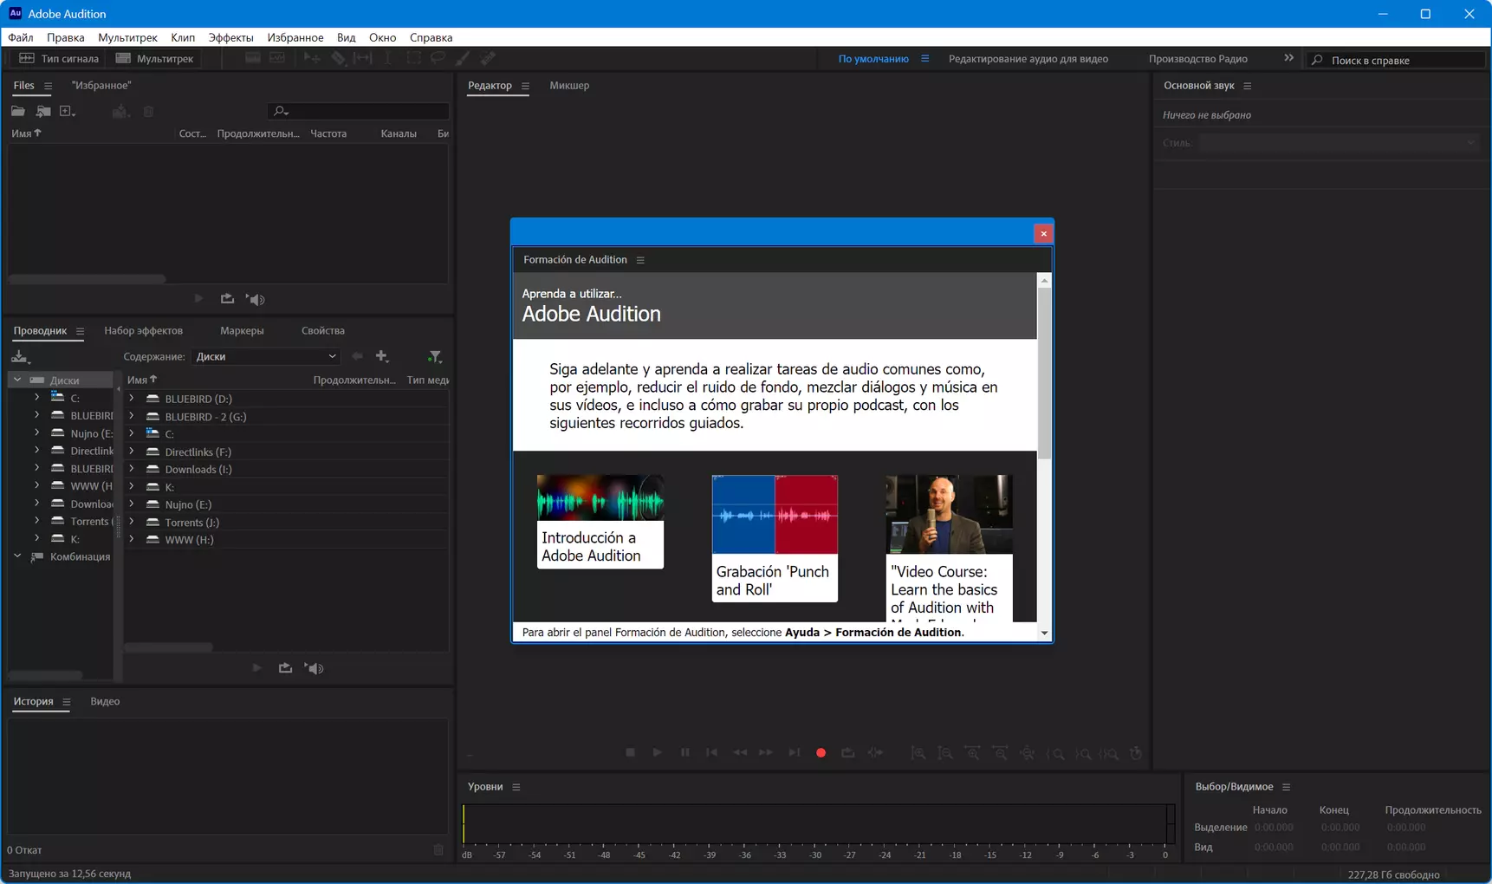Switch to the Тип сигнала waveform view
Screen dimensions: 1492x884
click(x=59, y=58)
